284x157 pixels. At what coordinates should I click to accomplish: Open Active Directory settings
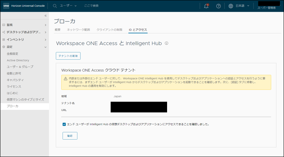[18, 60]
